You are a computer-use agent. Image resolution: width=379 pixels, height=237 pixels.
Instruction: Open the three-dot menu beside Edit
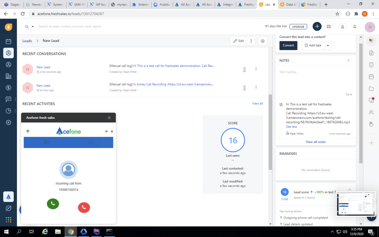pyautogui.click(x=251, y=41)
